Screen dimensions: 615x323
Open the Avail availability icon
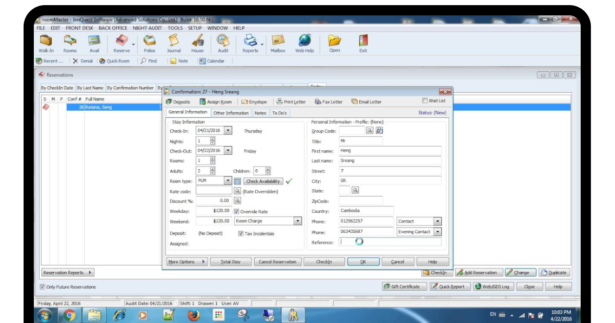coord(94,44)
